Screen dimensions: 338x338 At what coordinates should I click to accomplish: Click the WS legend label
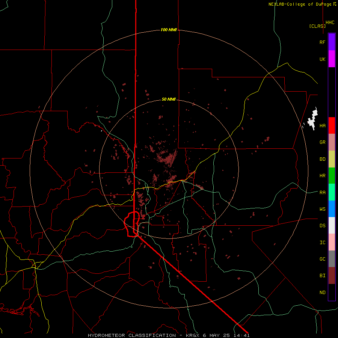pos(322,209)
